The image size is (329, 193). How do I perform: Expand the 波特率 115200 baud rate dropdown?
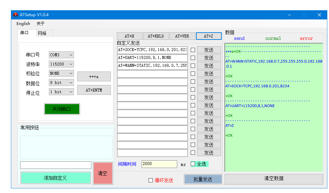point(61,64)
